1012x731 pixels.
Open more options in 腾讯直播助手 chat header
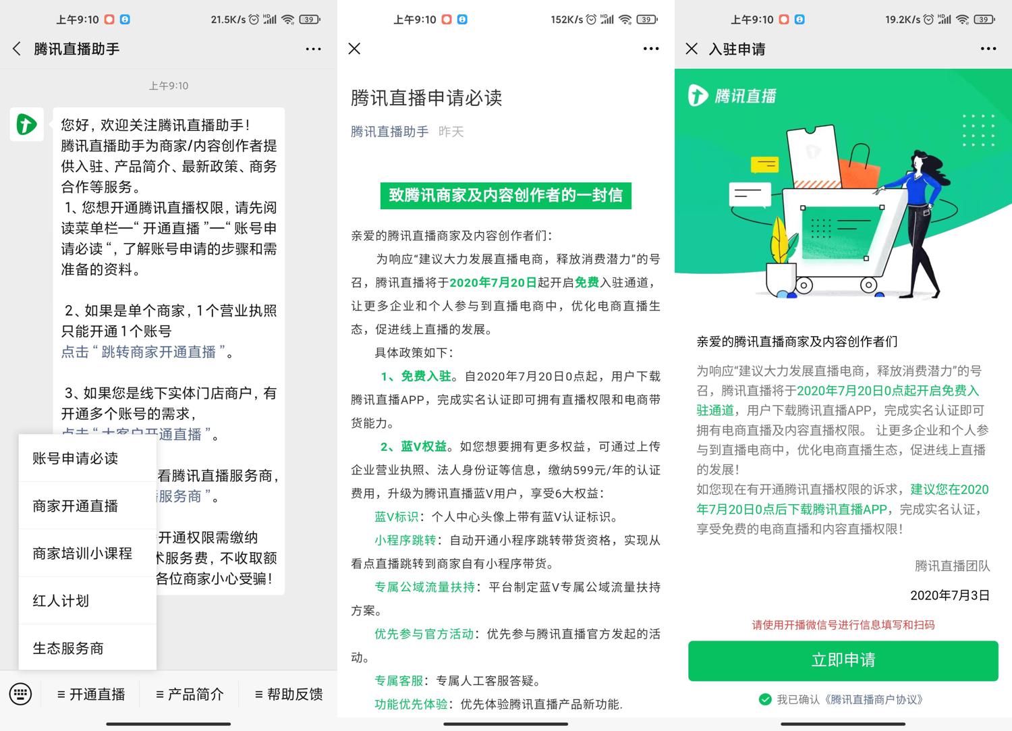point(313,49)
